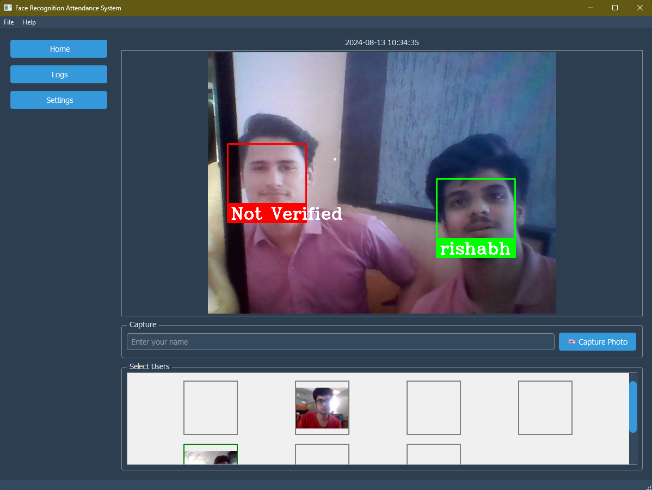Maximize the application window
The height and width of the screenshot is (490, 652).
click(615, 8)
